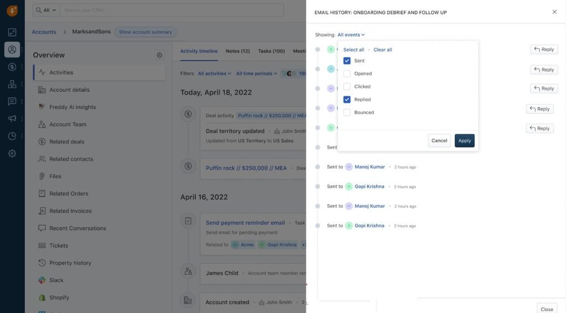The width and height of the screenshot is (566, 313).
Task: Open the Contacts icon in left sidebar
Action: 12,50
